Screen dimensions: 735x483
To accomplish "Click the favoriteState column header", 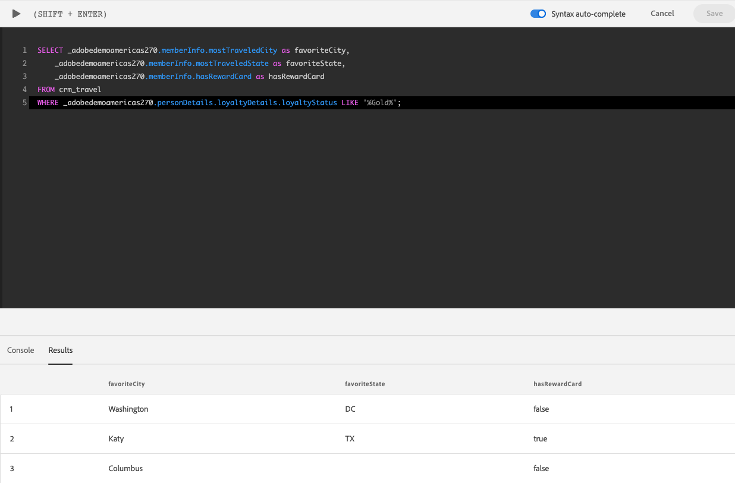I will (x=365, y=384).
